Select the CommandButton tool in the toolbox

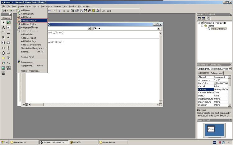coord(8,32)
